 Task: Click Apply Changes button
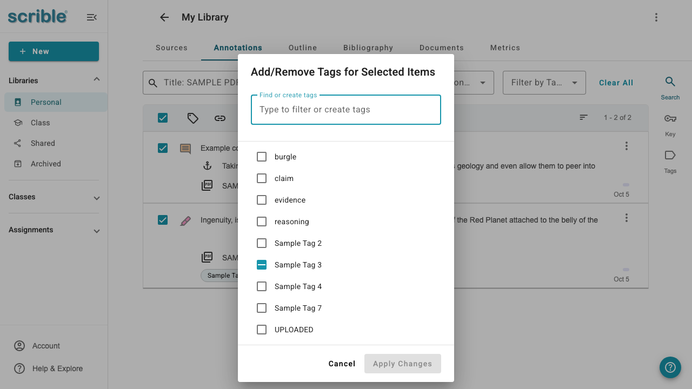[x=403, y=364]
